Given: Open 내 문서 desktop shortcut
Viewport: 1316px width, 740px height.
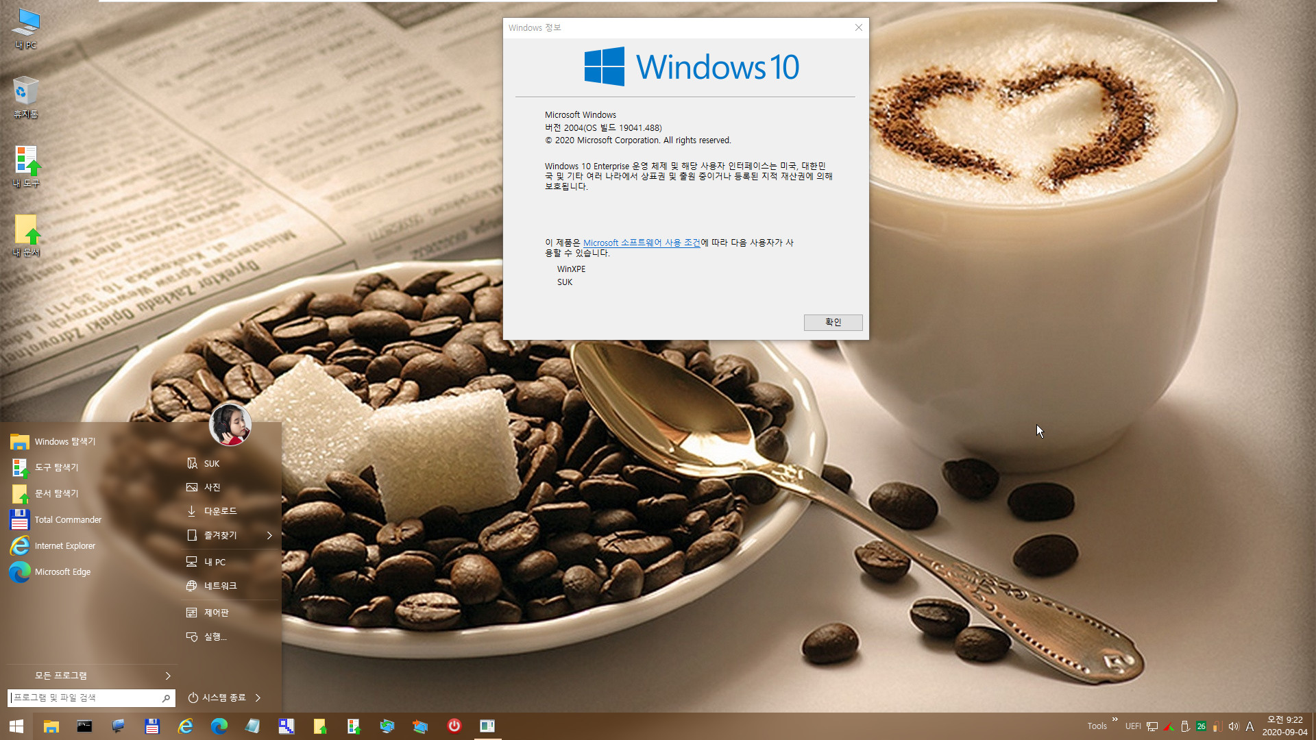Looking at the screenshot, I should (26, 236).
